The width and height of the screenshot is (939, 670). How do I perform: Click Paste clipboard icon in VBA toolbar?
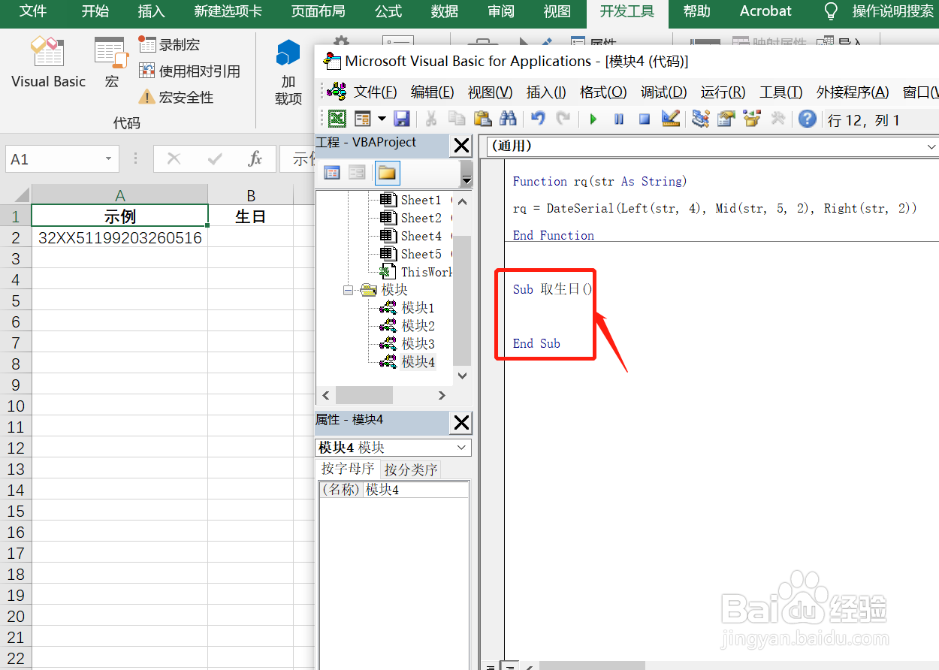click(x=482, y=119)
